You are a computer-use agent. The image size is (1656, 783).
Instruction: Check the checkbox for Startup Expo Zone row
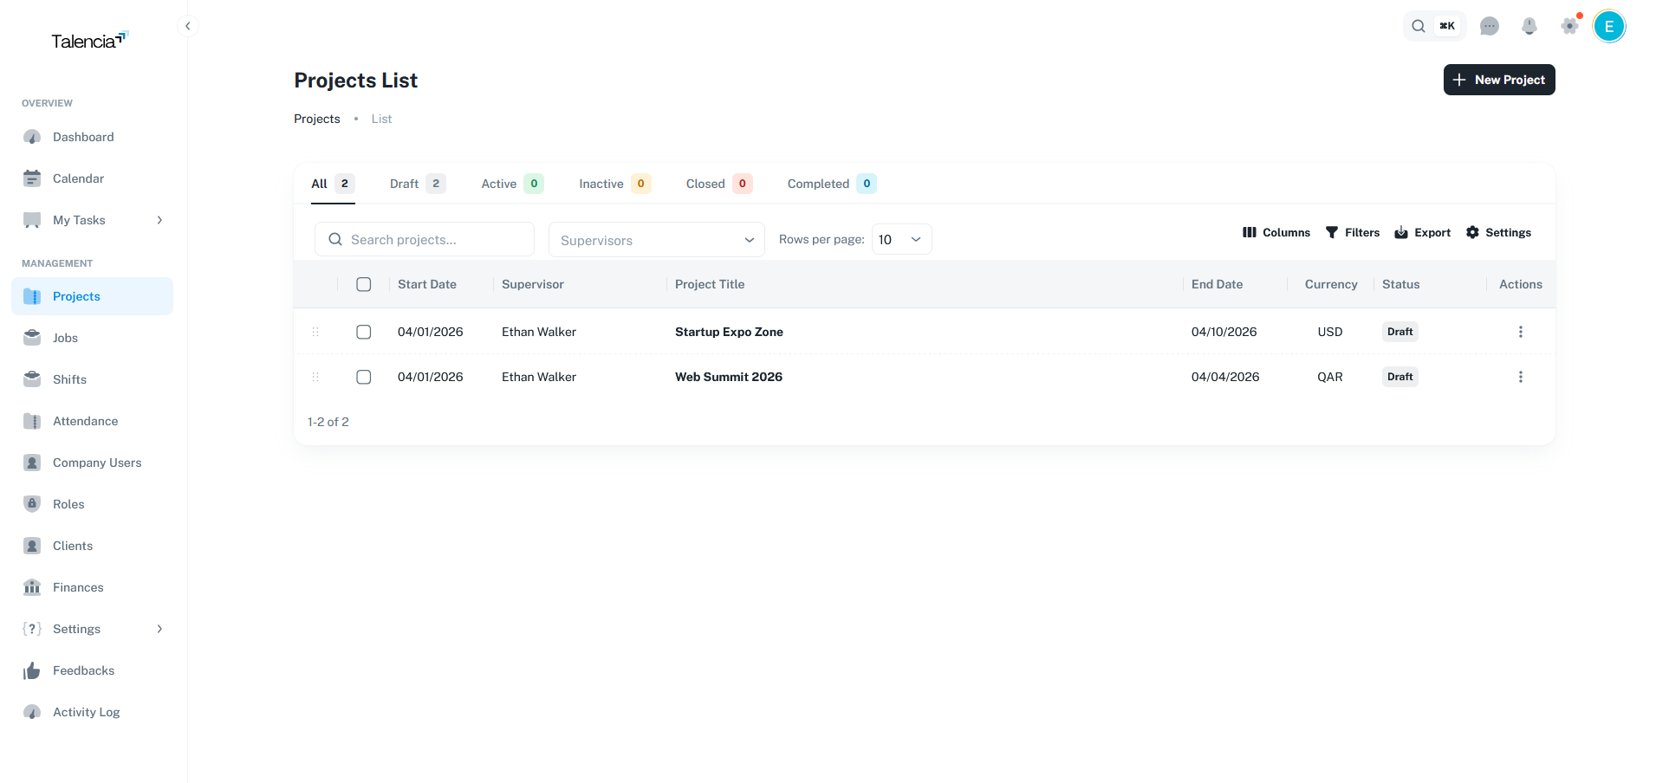pos(363,332)
